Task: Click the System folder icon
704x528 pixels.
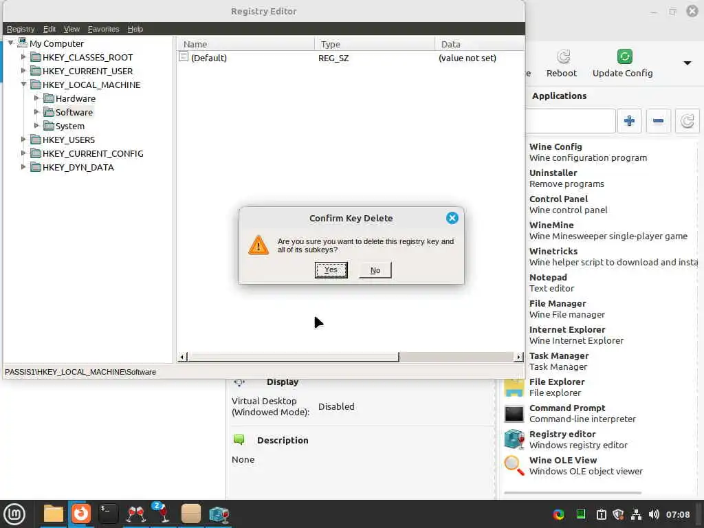Action: [x=49, y=126]
